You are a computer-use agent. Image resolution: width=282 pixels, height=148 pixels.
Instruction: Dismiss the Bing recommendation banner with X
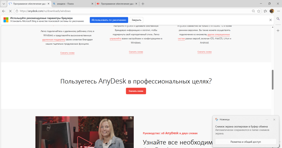(x=270, y=20)
